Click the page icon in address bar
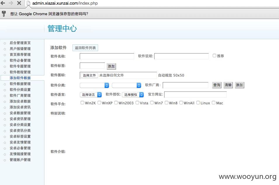Image resolution: width=279 pixels, height=185 pixels. click(x=28, y=3)
